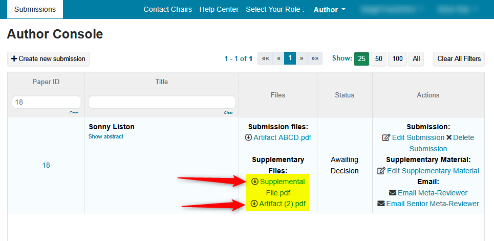Open the Submissions tab
This screenshot has height=241, width=494.
[35, 9]
